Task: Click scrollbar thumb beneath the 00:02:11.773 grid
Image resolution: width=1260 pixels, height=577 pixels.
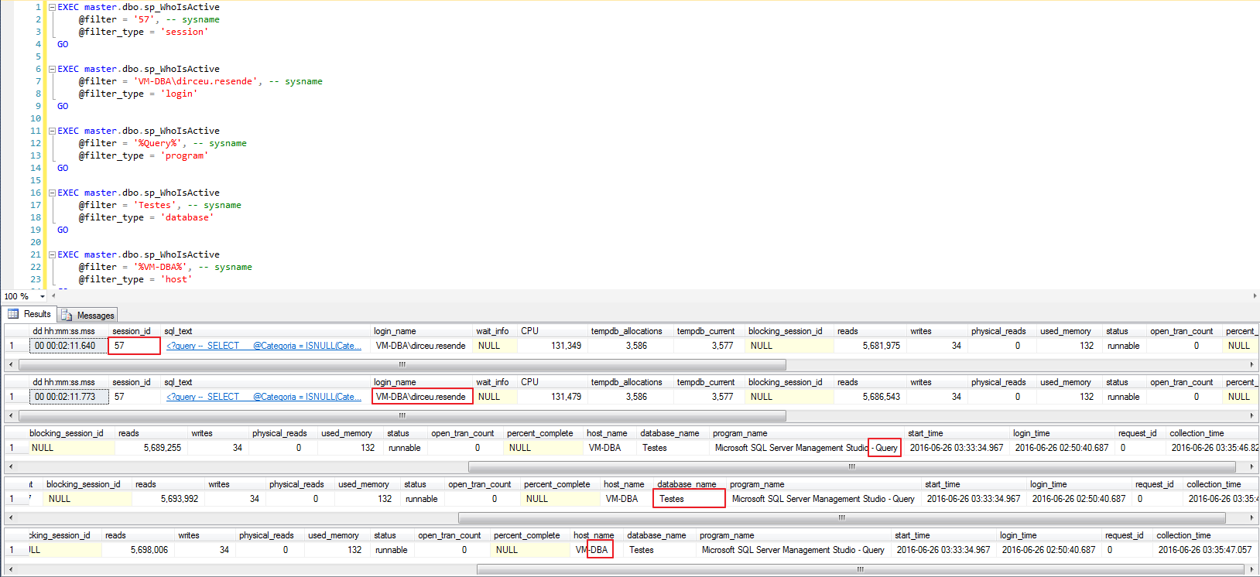Action: point(402,415)
